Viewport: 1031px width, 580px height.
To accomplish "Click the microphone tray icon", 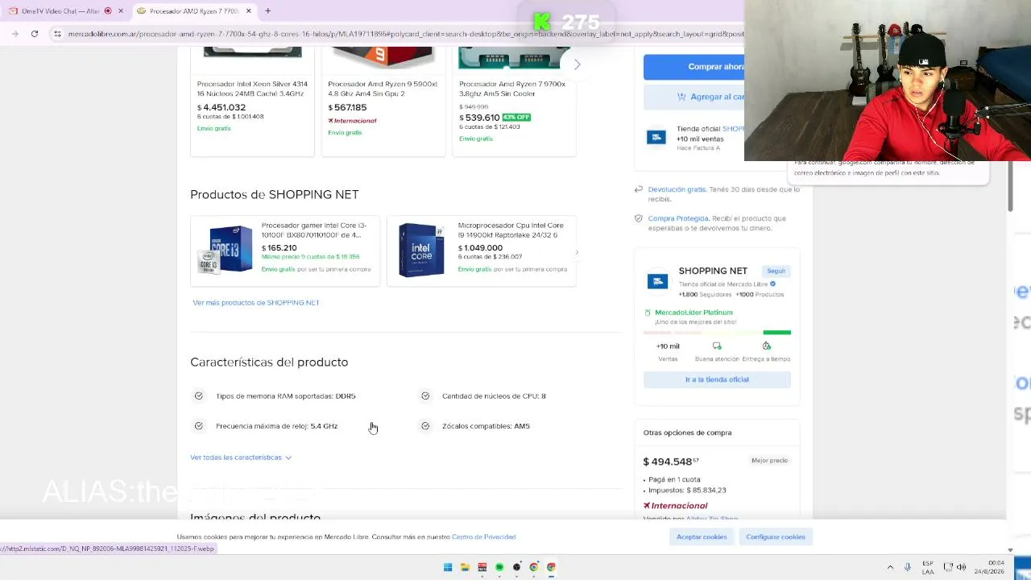I will [908, 567].
